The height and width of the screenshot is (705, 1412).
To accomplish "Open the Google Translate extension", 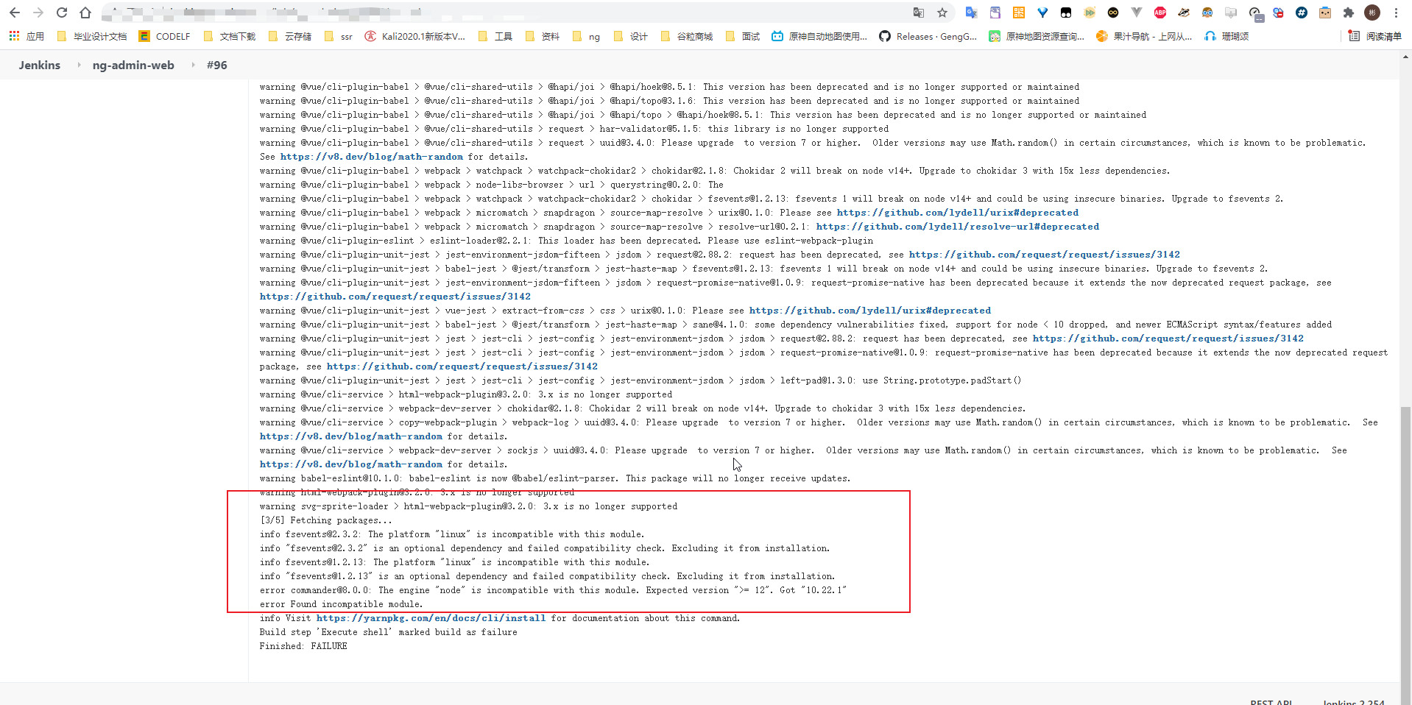I will coord(971,13).
